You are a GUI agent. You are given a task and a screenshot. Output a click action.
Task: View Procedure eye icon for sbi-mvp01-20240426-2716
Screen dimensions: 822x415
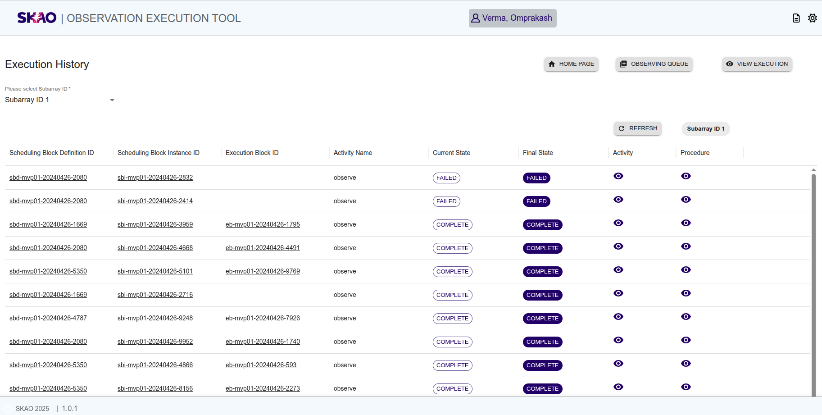pyautogui.click(x=686, y=293)
